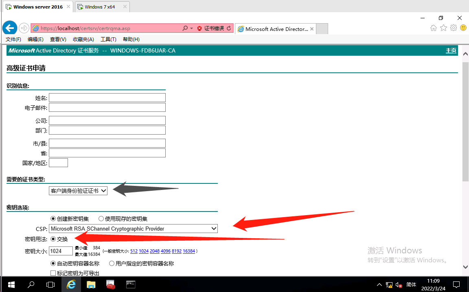Select 使用现存的密钥集 radio button
This screenshot has width=469, height=292.
tap(101, 219)
